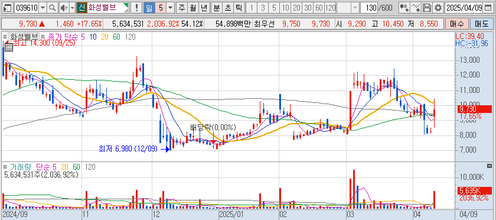Click the stock search magnifier icon
This screenshot has width=496, height=220.
pyautogui.click(x=53, y=8)
